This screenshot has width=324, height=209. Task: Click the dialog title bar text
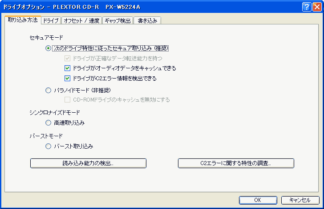[72, 7]
